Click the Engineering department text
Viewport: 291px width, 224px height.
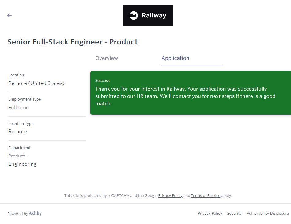[23, 164]
